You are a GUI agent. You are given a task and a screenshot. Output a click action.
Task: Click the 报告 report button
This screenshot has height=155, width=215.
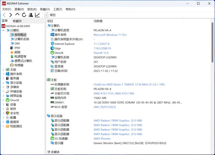pyautogui.click(x=50, y=15)
